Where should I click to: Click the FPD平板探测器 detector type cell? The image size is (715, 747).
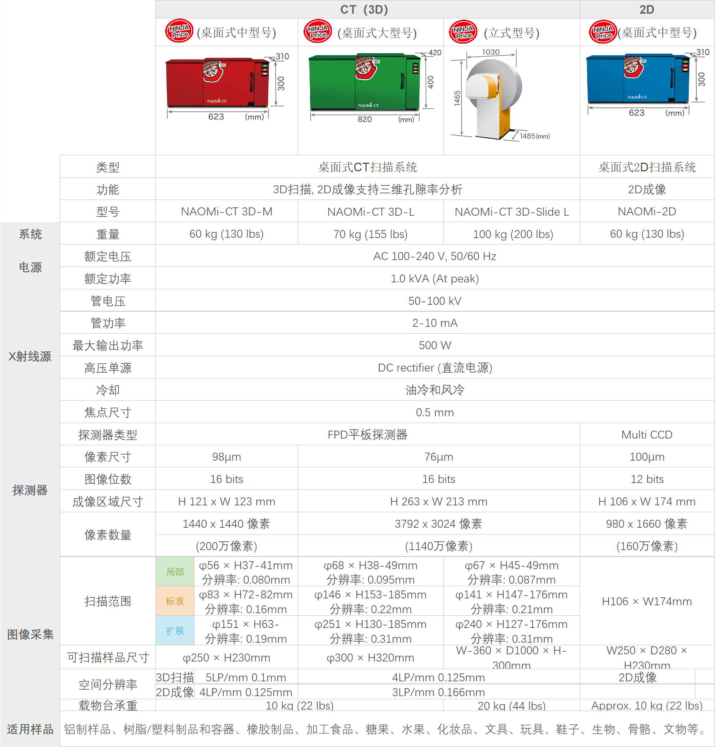pos(368,435)
